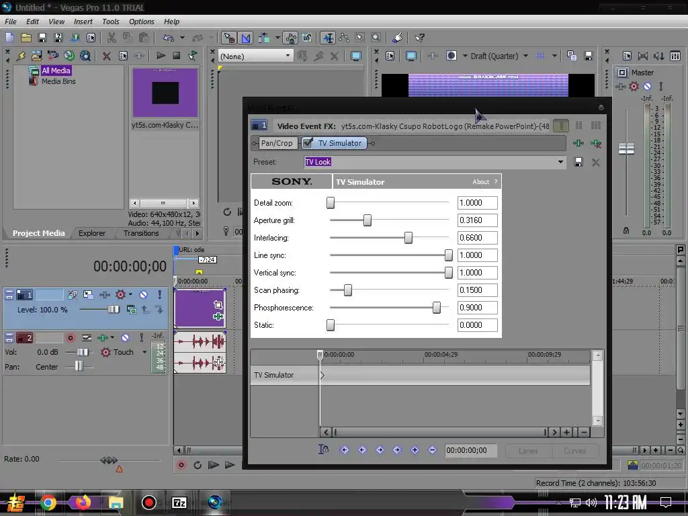
Task: Click the Get Media from Web globe icon
Action: tap(69, 56)
